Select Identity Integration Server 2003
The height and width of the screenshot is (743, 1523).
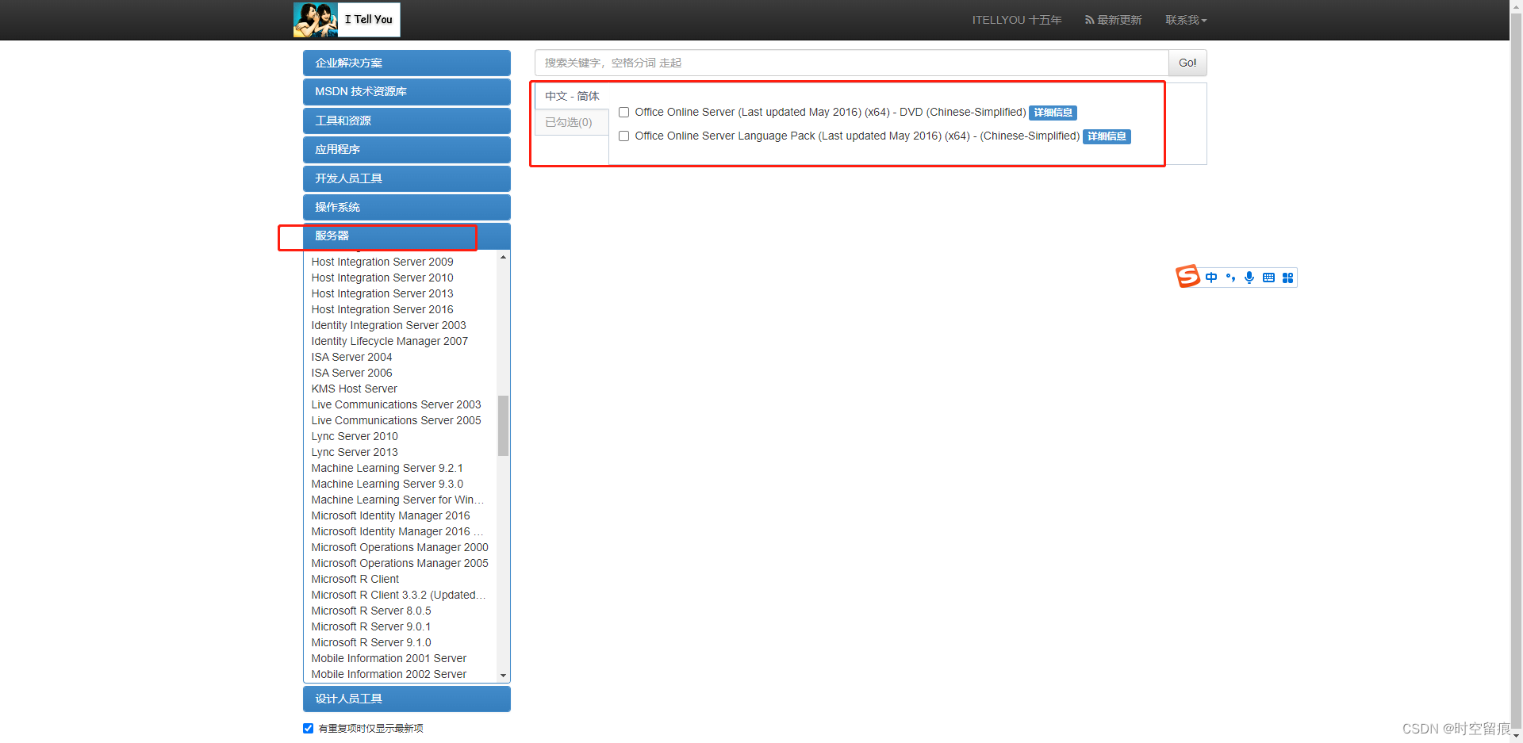(x=389, y=325)
